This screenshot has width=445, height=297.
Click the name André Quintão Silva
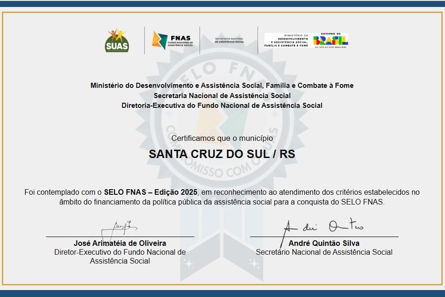pyautogui.click(x=324, y=243)
